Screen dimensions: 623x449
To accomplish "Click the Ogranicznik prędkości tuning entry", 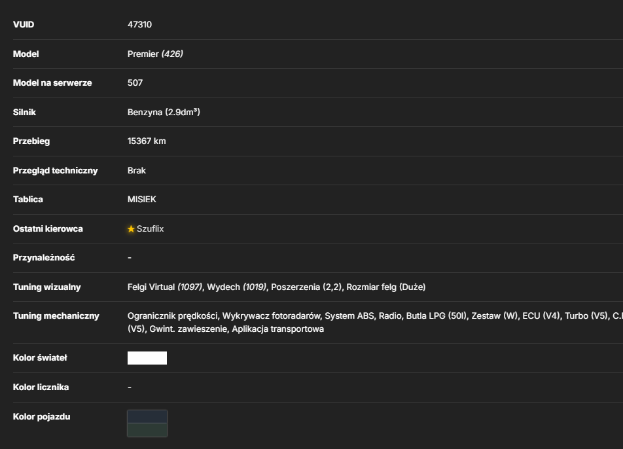I will click(173, 316).
